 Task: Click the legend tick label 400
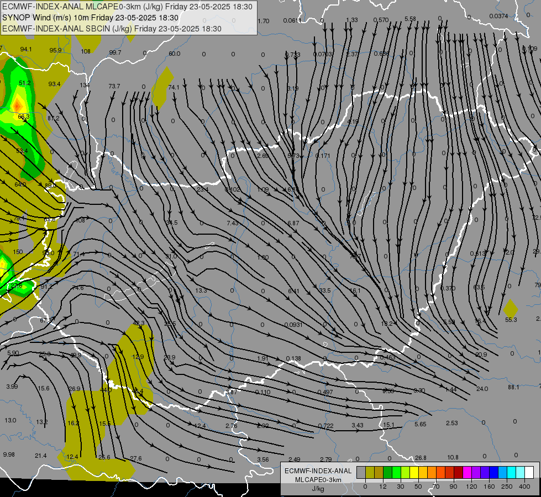click(x=524, y=487)
